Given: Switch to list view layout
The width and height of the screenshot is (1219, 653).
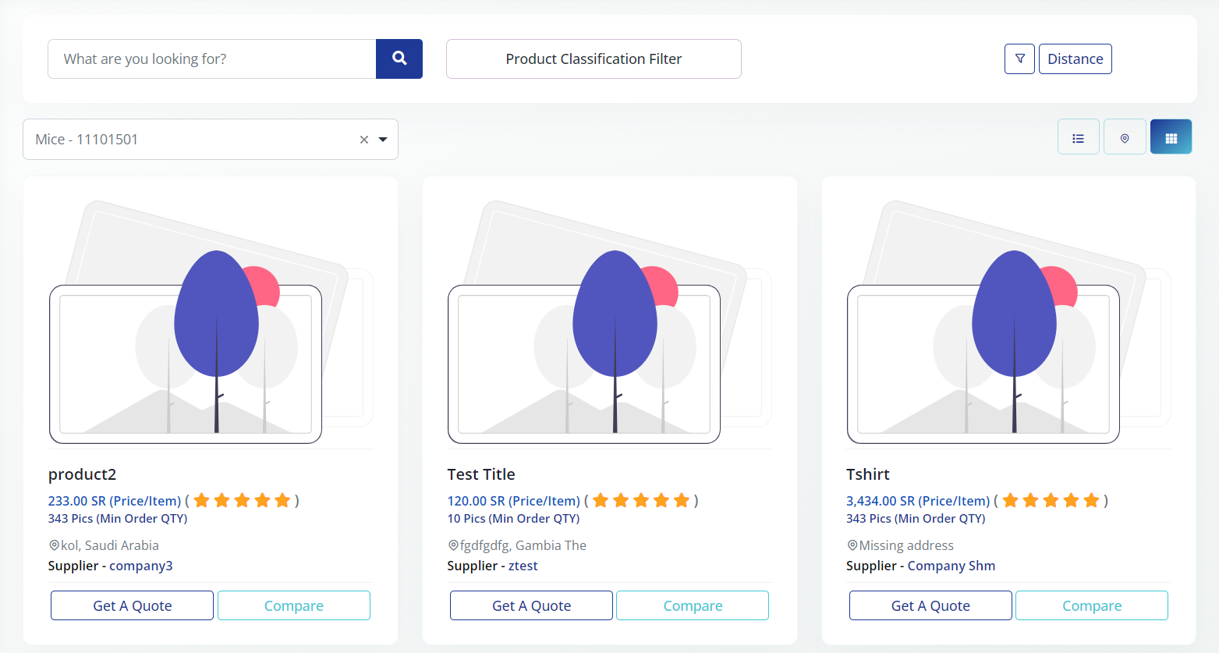Looking at the screenshot, I should 1078,138.
